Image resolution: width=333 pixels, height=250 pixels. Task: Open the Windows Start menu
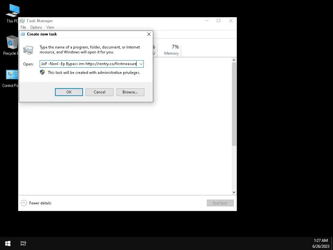pos(8,243)
